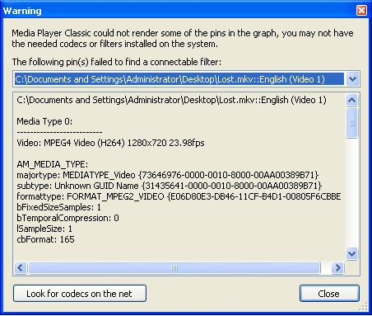The height and width of the screenshot is (316, 372).
Task: Click the 'Video: MPEG4 Video (H264)' line
Action: point(110,143)
